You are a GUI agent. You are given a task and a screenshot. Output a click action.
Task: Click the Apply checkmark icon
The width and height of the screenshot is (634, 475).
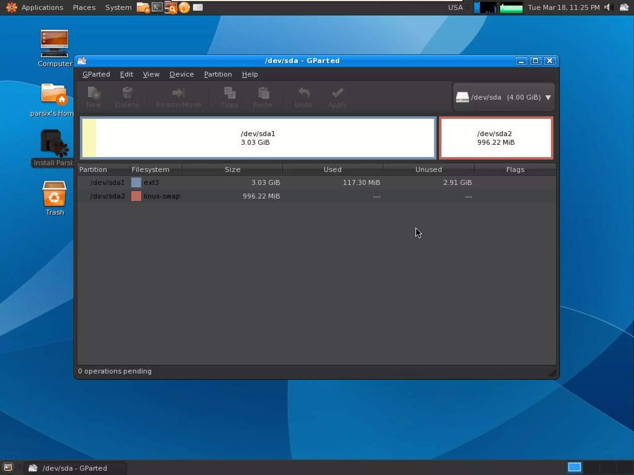point(337,97)
